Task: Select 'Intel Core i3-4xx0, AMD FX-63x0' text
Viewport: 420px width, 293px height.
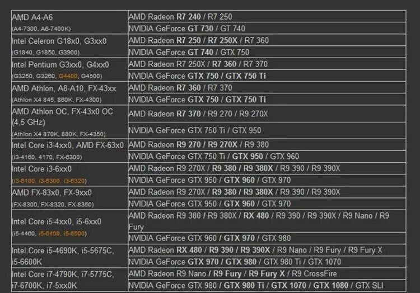Action: pyautogui.click(x=68, y=145)
